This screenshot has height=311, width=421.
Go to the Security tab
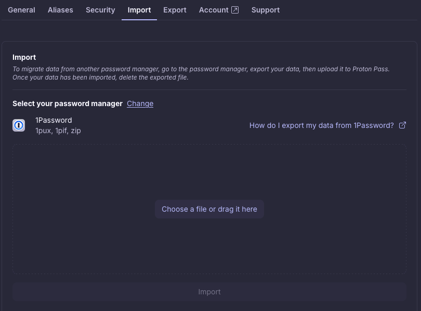coord(100,10)
